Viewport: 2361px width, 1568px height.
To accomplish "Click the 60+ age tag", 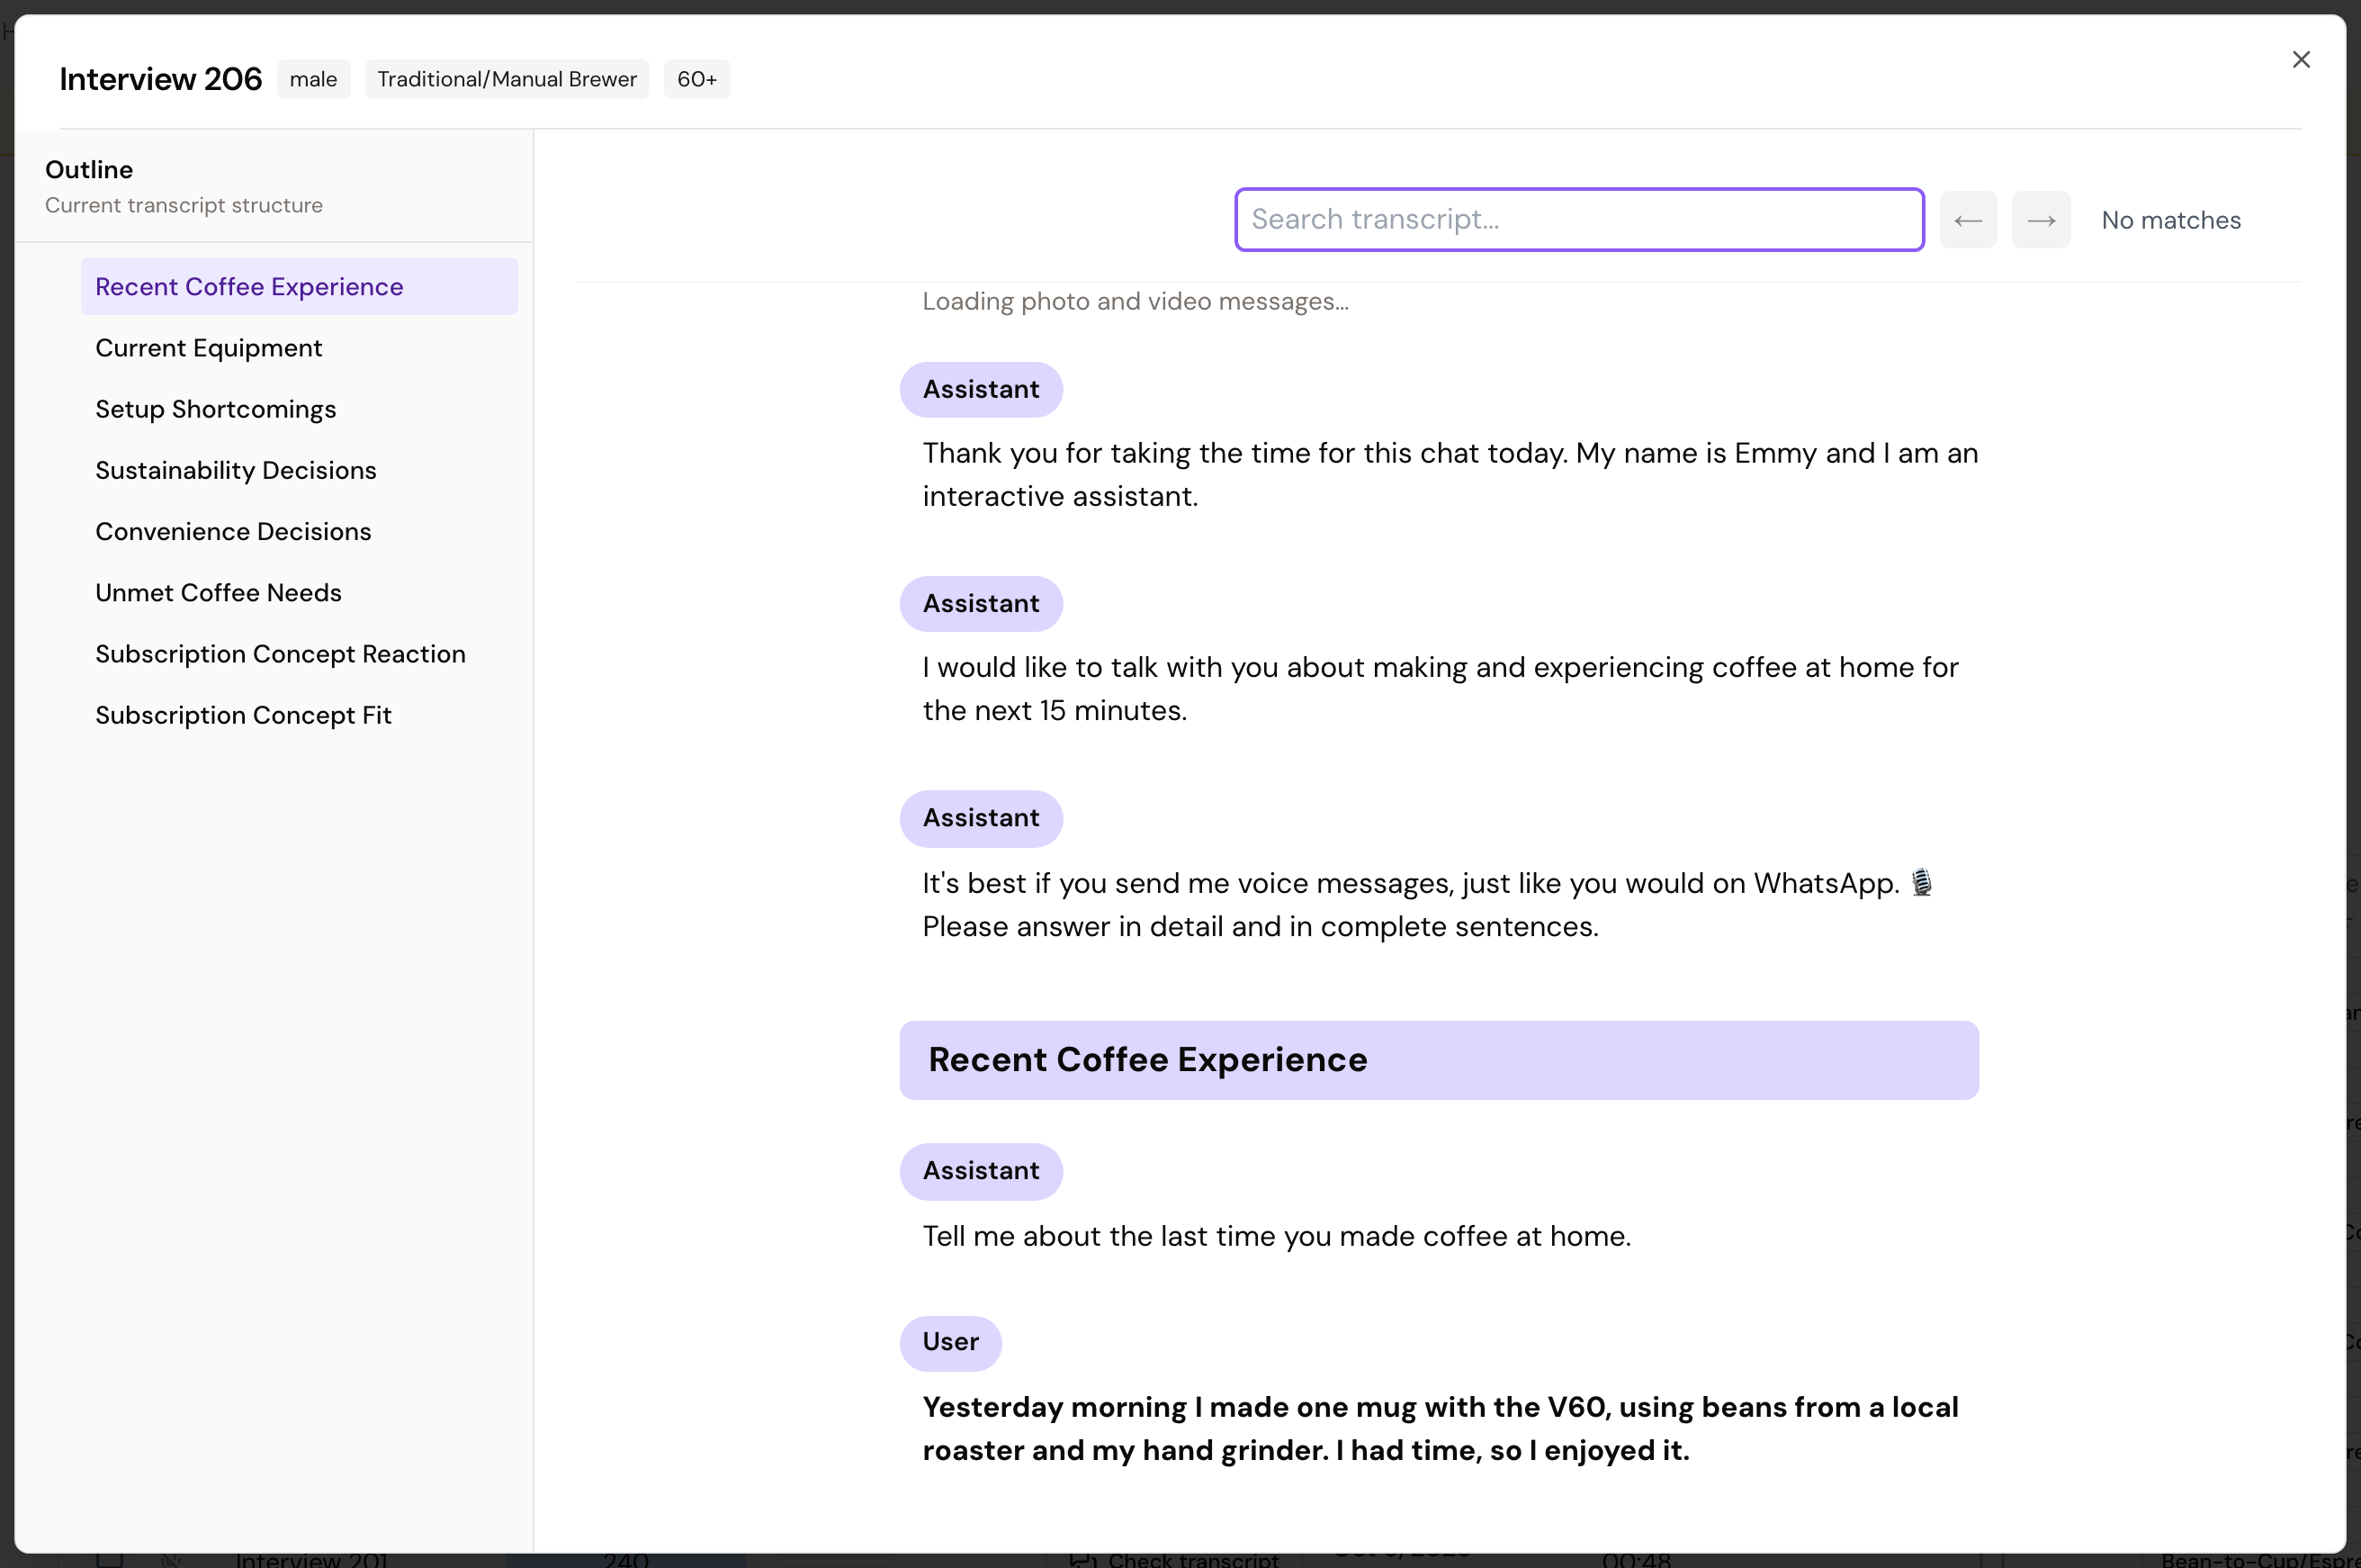I will pyautogui.click(x=696, y=79).
